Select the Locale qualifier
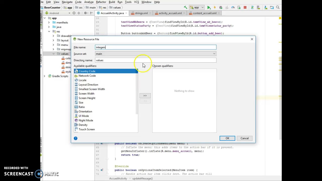The image size is (322, 181). [106, 80]
